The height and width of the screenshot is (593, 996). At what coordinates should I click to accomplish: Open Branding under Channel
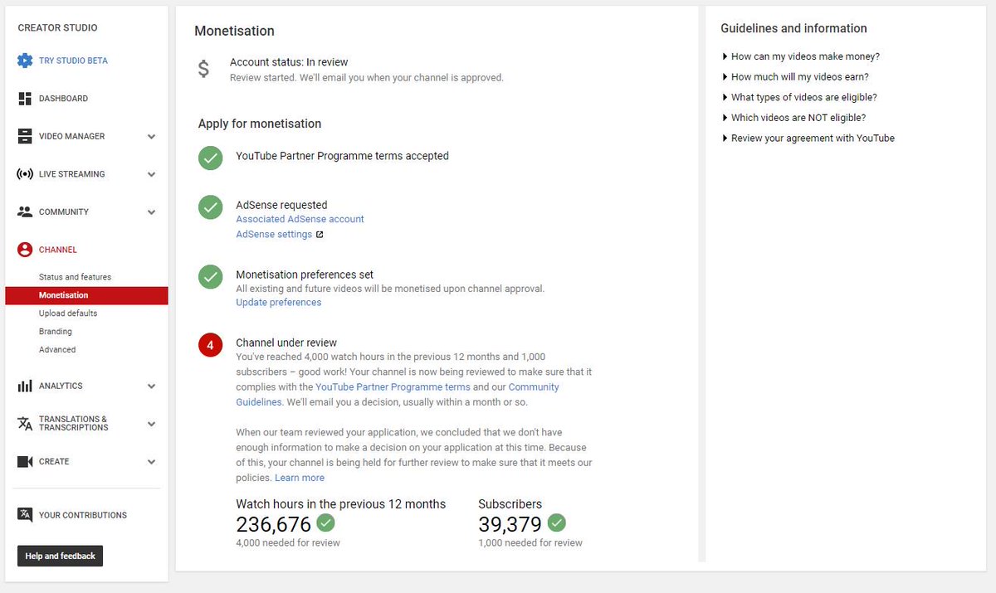pyautogui.click(x=56, y=332)
